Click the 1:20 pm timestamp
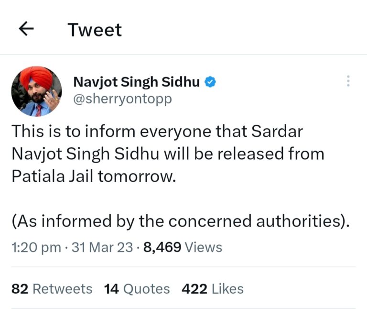 (36, 247)
